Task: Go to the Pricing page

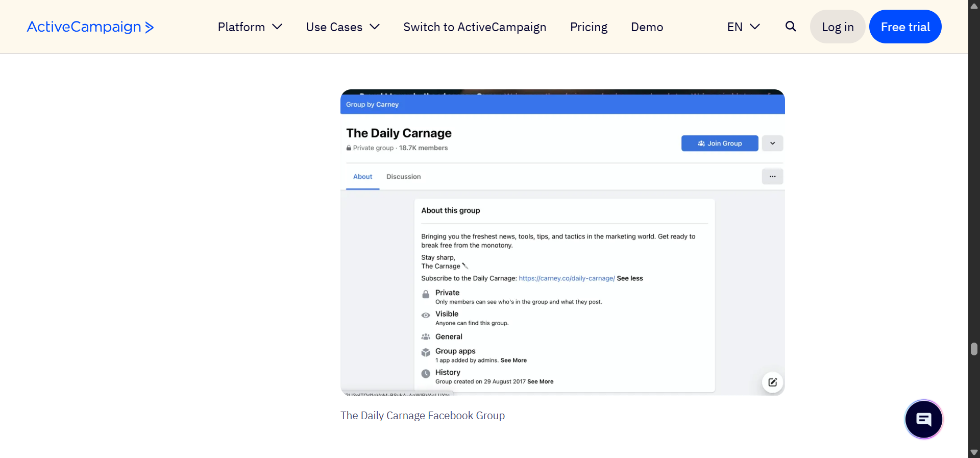Action: tap(589, 27)
